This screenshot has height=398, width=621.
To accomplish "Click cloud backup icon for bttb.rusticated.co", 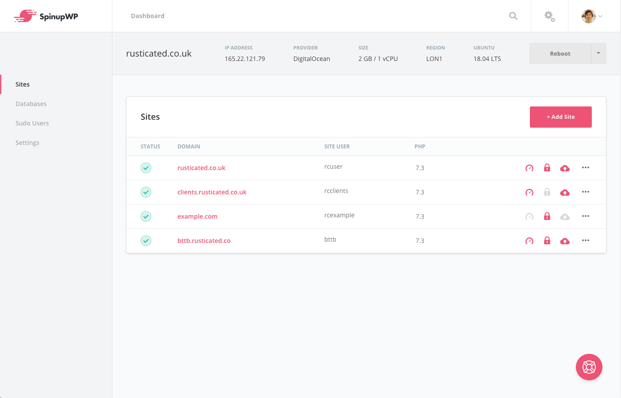I will (565, 241).
